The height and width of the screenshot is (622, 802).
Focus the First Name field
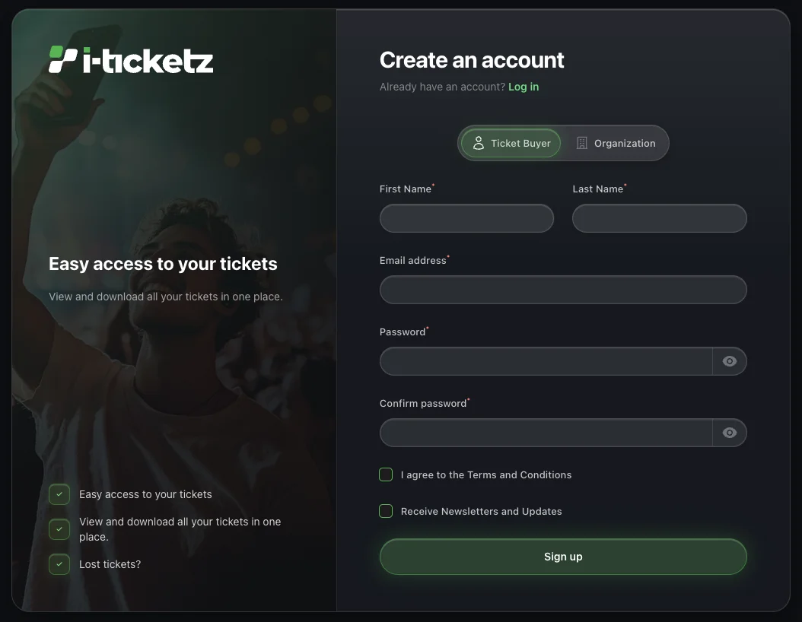click(x=466, y=218)
